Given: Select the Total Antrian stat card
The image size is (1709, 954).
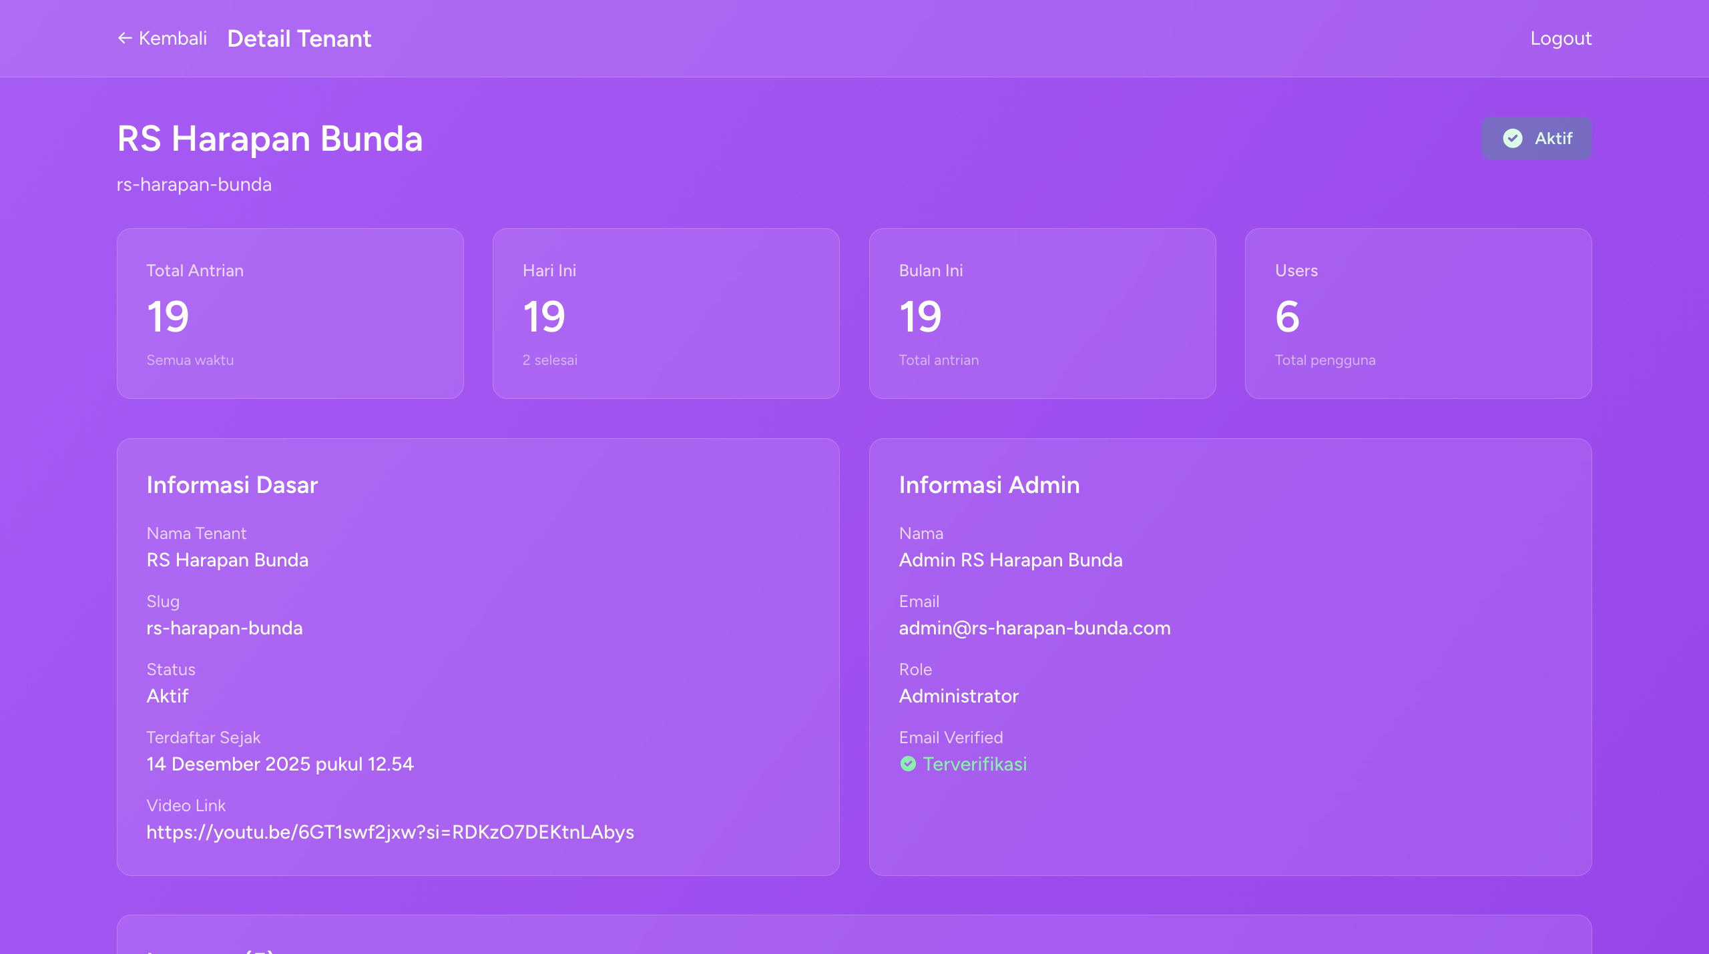Looking at the screenshot, I should coord(289,313).
